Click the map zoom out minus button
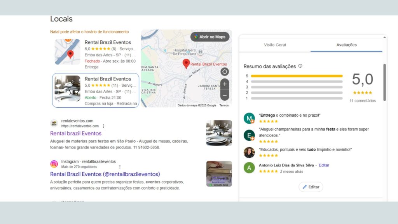Image resolution: width=398 pixels, height=224 pixels. (x=225, y=95)
